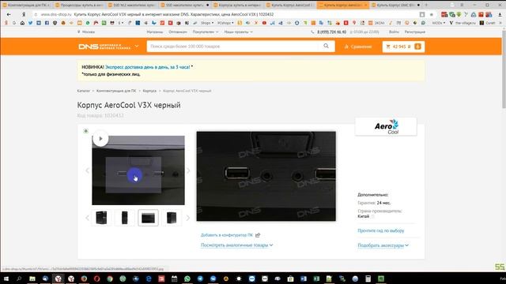
Task: Open Word from the taskbar
Action: [304, 278]
